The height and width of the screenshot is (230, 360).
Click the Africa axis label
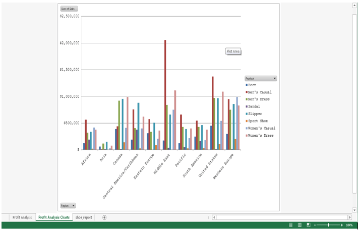coord(86,159)
